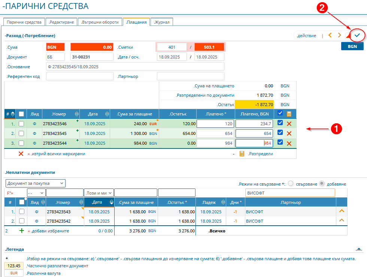
Task: Click the Основание text field
Action: pyautogui.click(x=135, y=67)
